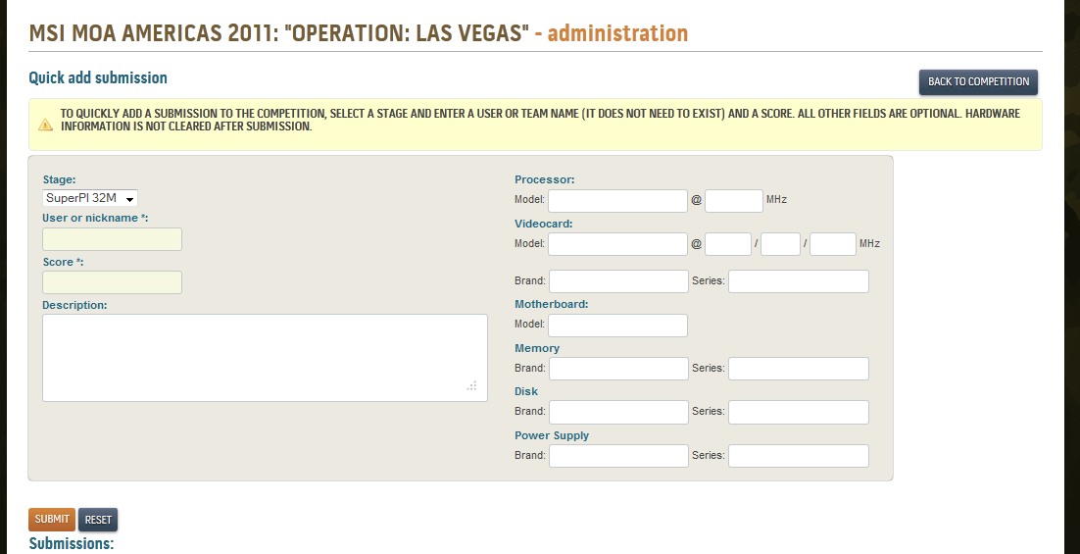
Task: Select the Processor MHz frequency field
Action: tap(734, 200)
